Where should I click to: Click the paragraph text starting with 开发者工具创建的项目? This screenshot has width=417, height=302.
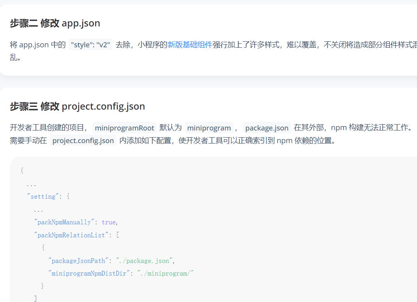47,128
